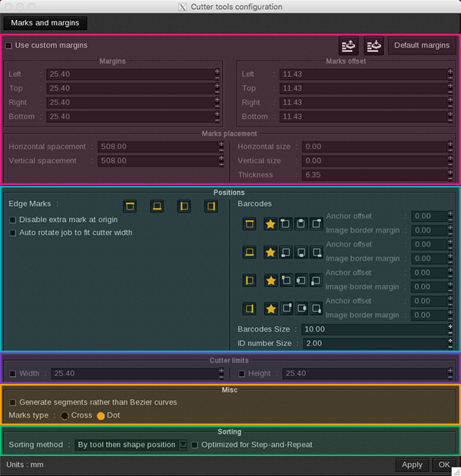The height and width of the screenshot is (476, 461).
Task: Click the window resize grip corner
Action: point(456,471)
